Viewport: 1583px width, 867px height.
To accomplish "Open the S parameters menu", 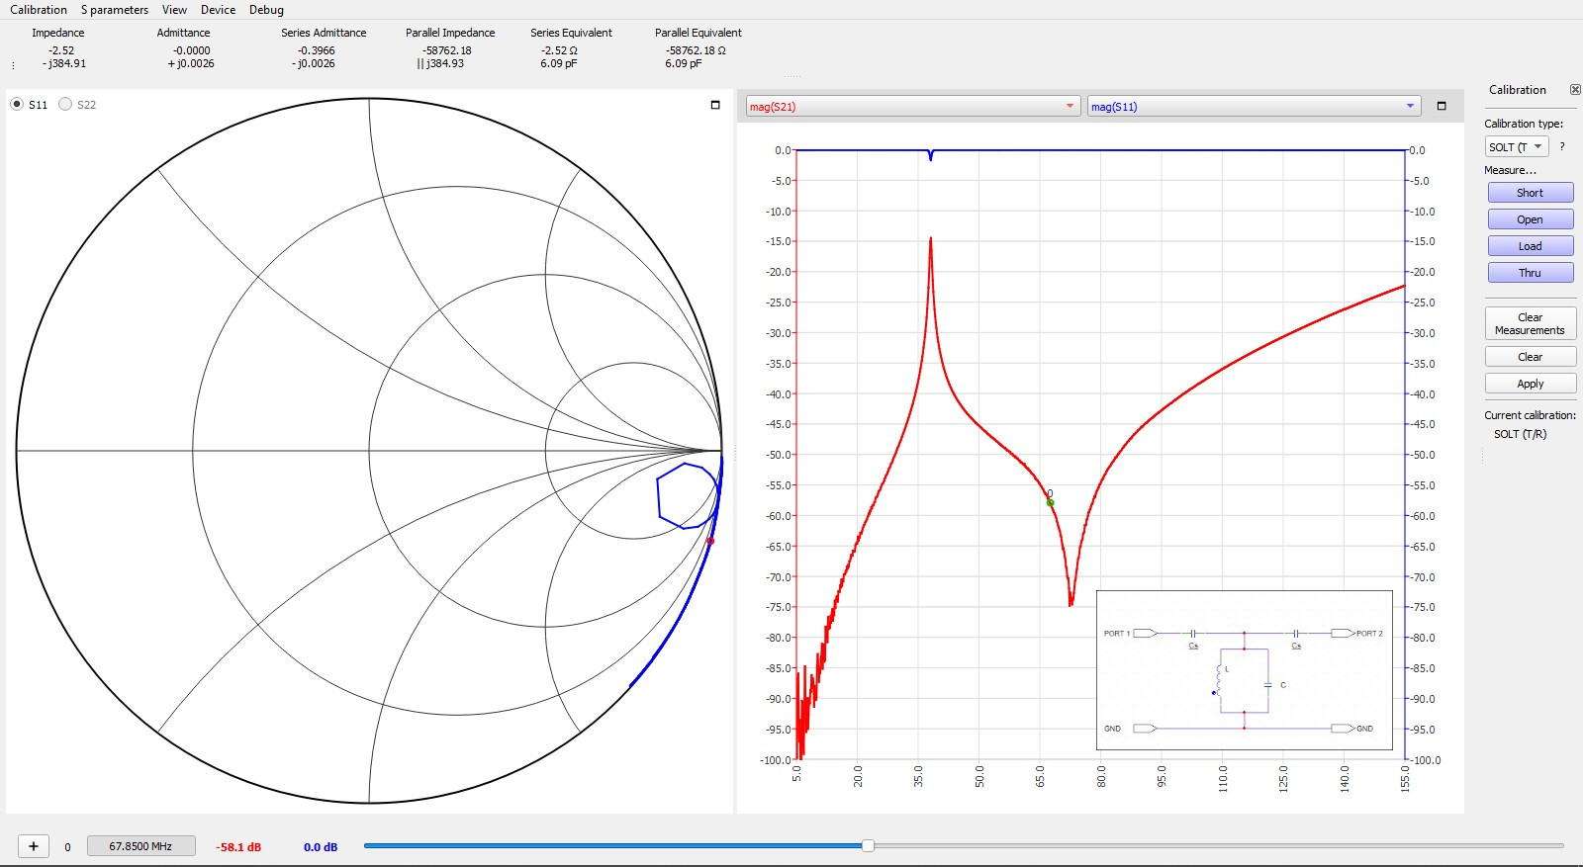I will coord(115,10).
